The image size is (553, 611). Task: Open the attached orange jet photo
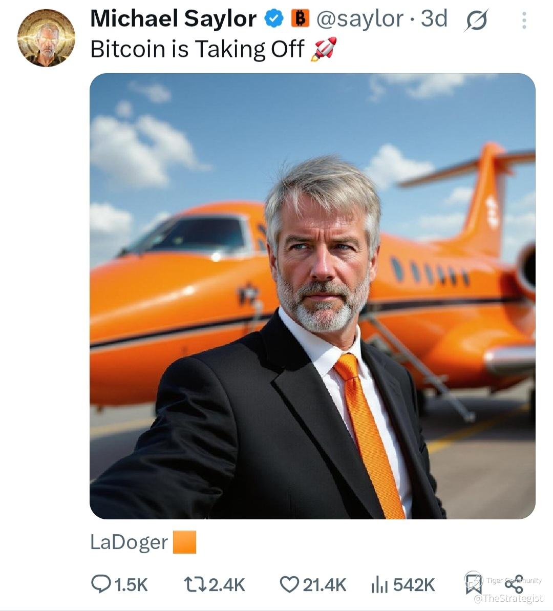pos(312,296)
